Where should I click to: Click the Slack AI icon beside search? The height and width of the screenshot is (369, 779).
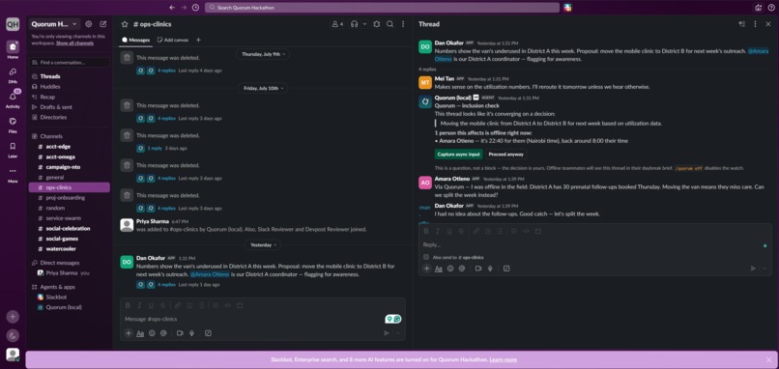pyautogui.click(x=567, y=8)
